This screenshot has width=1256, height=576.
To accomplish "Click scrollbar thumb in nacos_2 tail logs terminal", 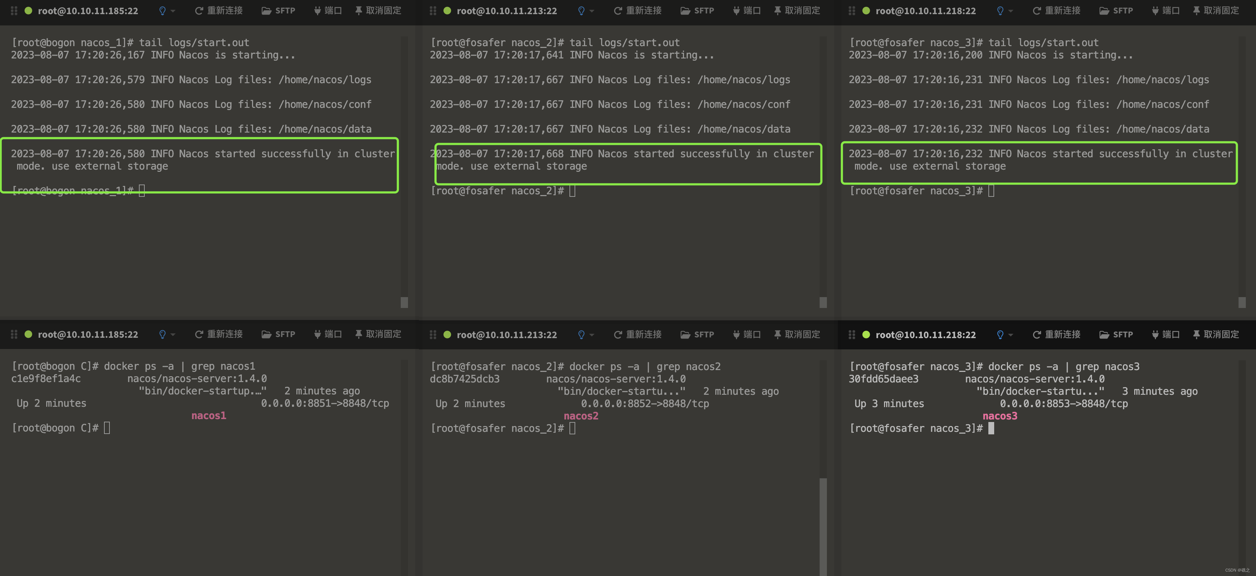I will 823,303.
